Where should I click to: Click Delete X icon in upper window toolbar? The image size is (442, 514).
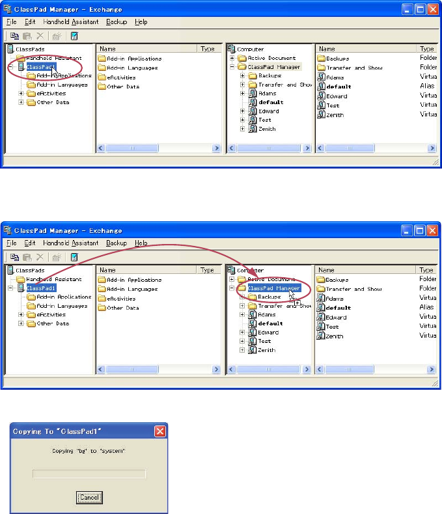tap(40, 36)
